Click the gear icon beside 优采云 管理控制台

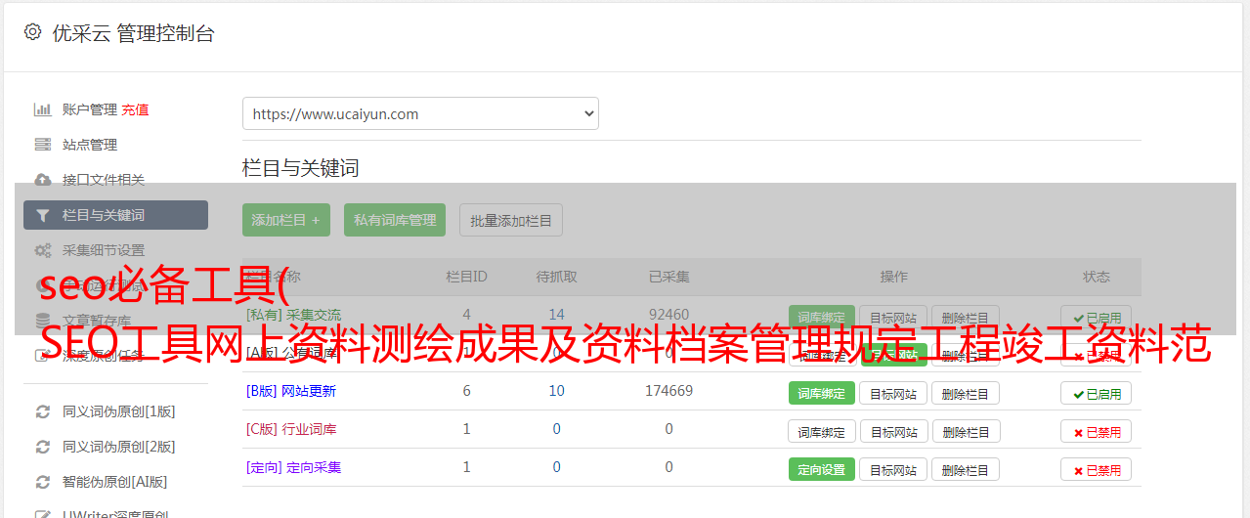[32, 32]
